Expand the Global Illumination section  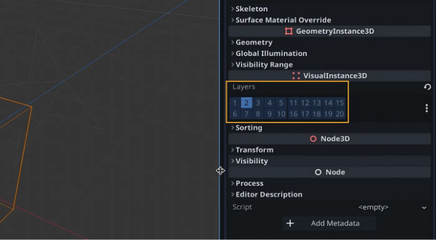[x=330, y=53]
